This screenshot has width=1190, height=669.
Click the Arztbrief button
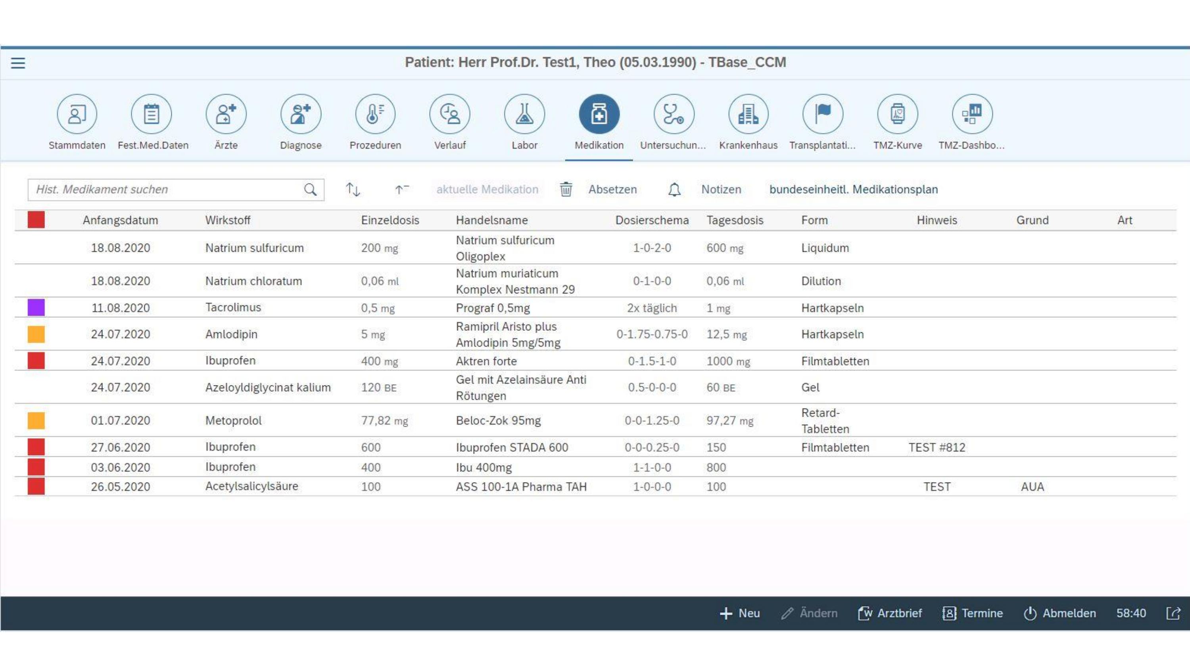point(890,613)
